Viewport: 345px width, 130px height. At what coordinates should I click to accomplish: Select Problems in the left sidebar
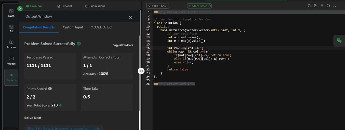point(11,77)
